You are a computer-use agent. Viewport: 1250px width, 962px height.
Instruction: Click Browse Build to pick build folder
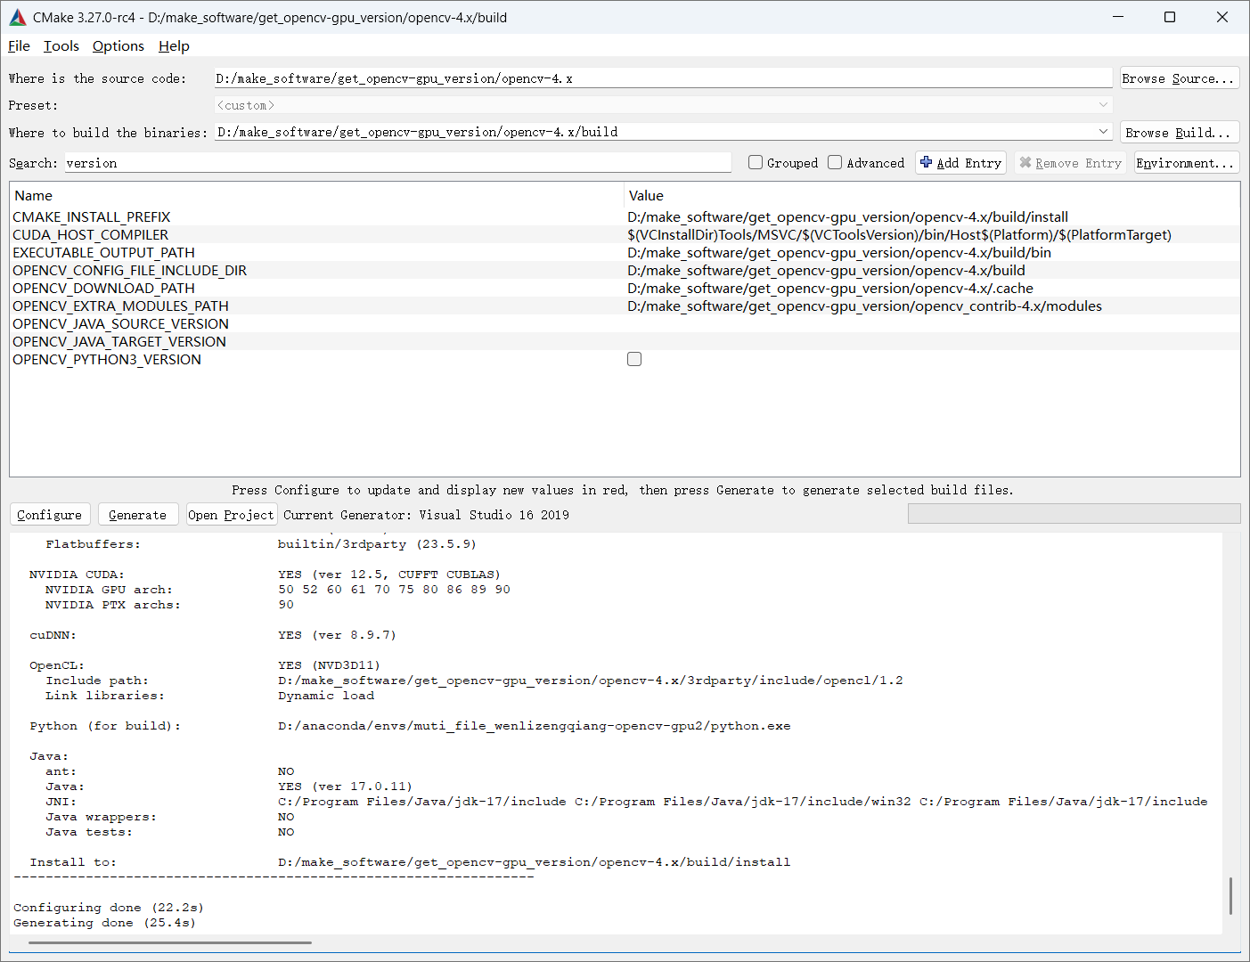coord(1179,131)
